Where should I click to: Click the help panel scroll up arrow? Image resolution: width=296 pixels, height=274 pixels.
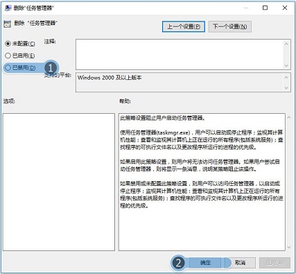(289, 118)
